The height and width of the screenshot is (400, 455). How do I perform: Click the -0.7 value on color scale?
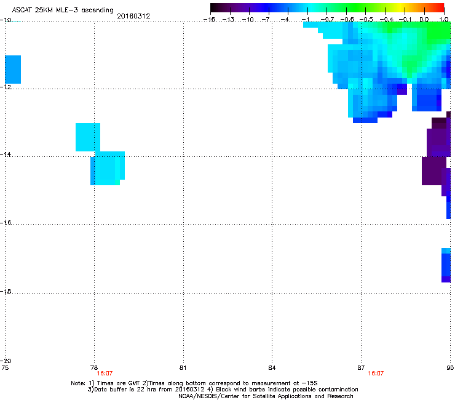[x=327, y=20]
